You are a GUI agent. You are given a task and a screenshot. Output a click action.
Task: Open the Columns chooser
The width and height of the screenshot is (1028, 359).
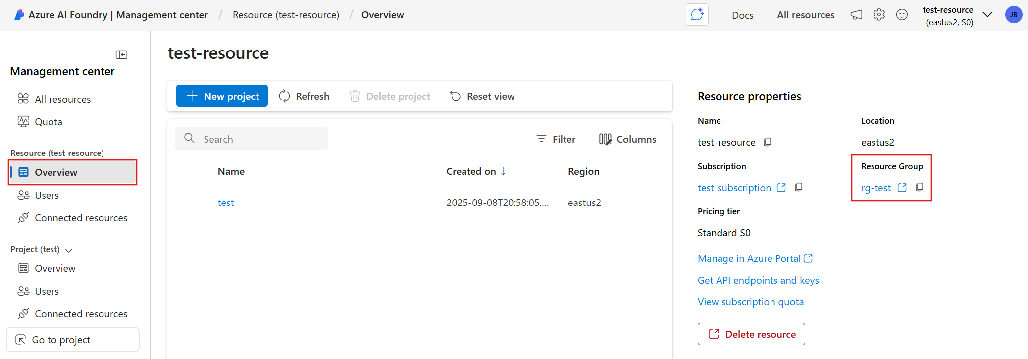coord(627,139)
